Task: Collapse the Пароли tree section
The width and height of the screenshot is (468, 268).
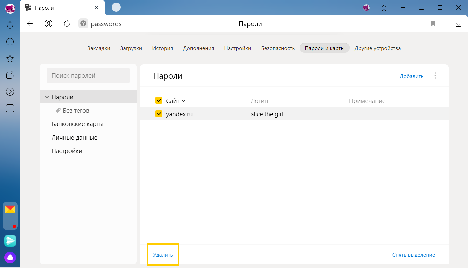Action: pyautogui.click(x=47, y=97)
